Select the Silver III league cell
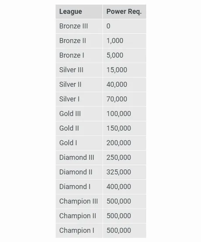 (79, 70)
